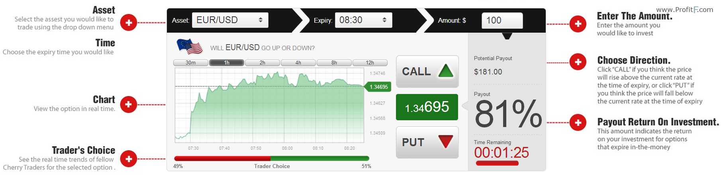Click the Amount input field showing 100

(502, 20)
